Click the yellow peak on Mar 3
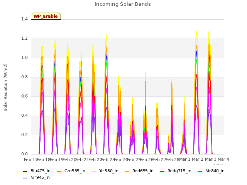Image resolution: width=247 pixels, height=185 pixels. click(x=209, y=32)
